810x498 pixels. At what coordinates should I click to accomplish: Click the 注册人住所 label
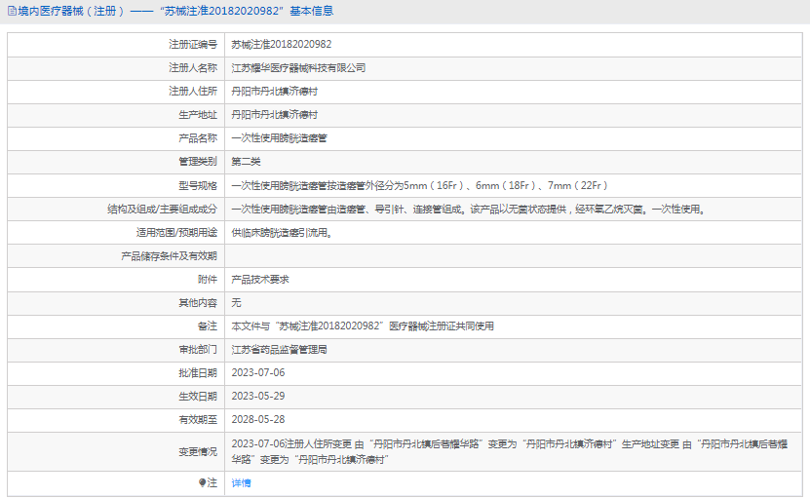(193, 92)
